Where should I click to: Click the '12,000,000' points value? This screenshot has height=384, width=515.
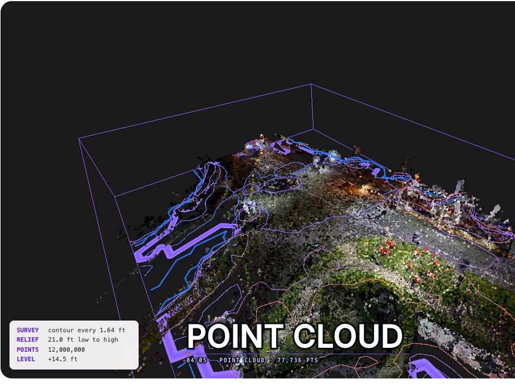66,349
